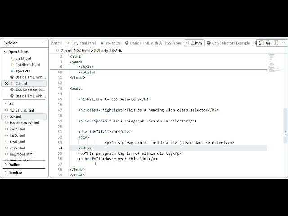This screenshot has width=288, height=216.
Task: Click the h1 Welcome to CSS Selectors line
Action: point(114,99)
